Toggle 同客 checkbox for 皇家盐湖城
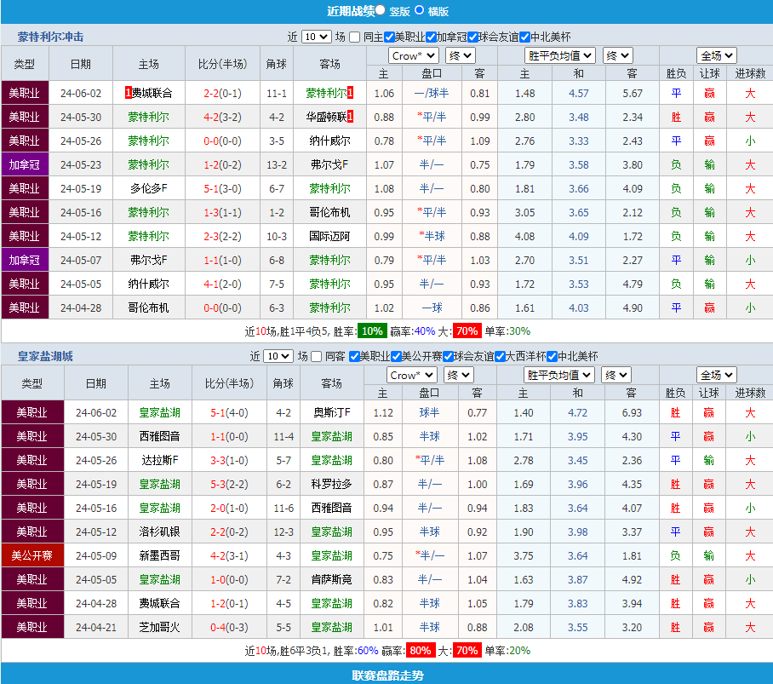 click(x=317, y=357)
